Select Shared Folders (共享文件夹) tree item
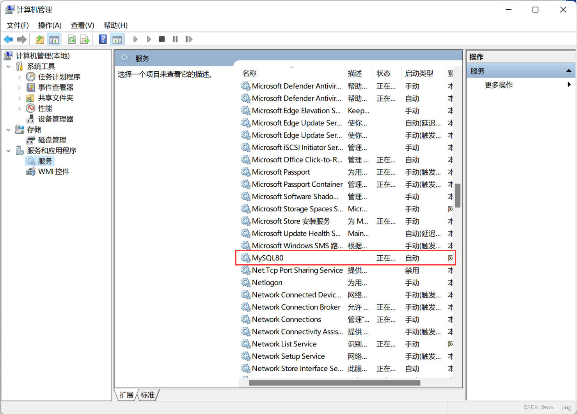 point(56,98)
